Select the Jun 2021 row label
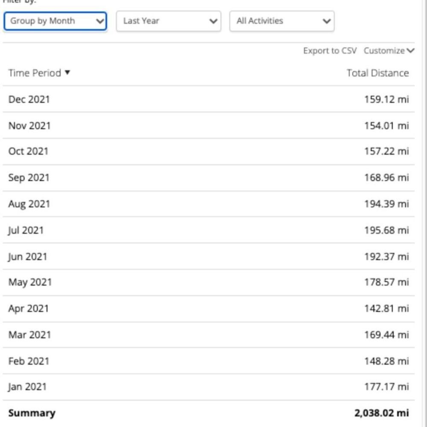Screen dimensions: 427x427 pos(28,257)
